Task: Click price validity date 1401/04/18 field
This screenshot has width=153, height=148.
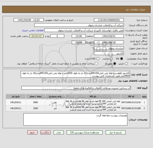Action: pos(109,42)
